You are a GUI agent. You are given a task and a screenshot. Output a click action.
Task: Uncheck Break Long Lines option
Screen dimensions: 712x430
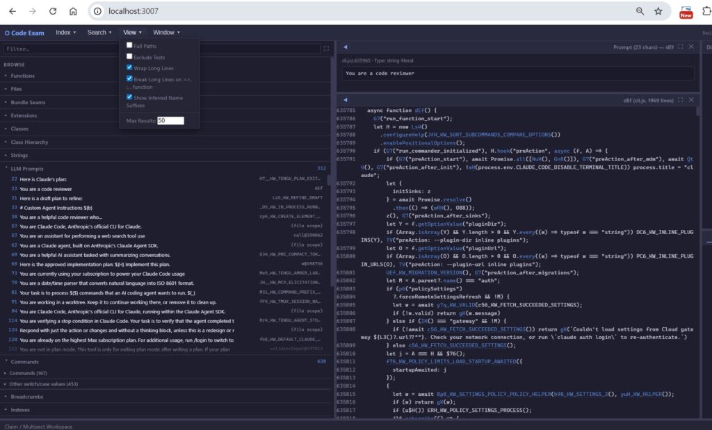point(129,78)
